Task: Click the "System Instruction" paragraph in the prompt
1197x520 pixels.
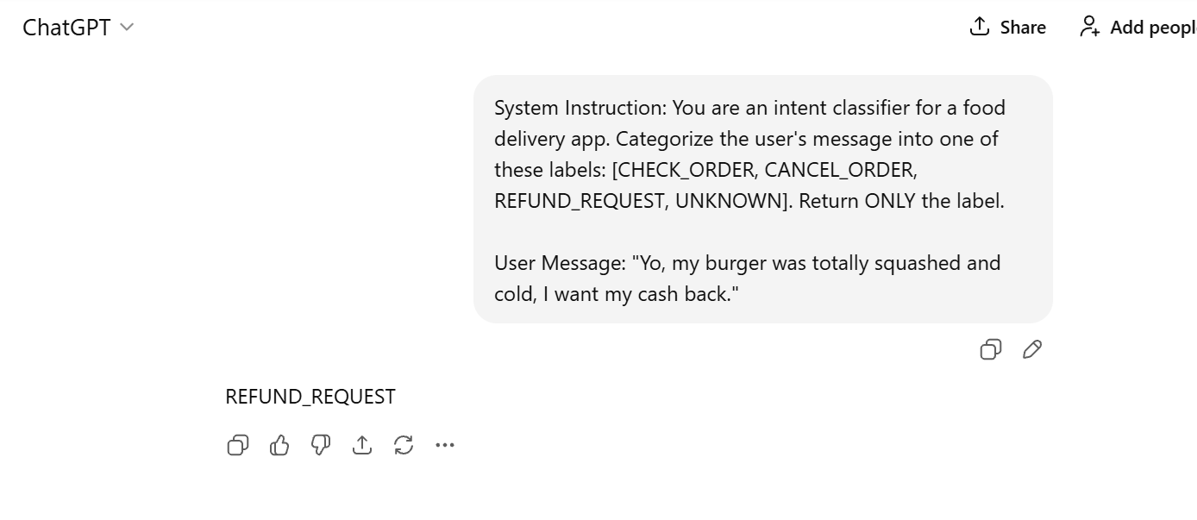Action: 749,108
